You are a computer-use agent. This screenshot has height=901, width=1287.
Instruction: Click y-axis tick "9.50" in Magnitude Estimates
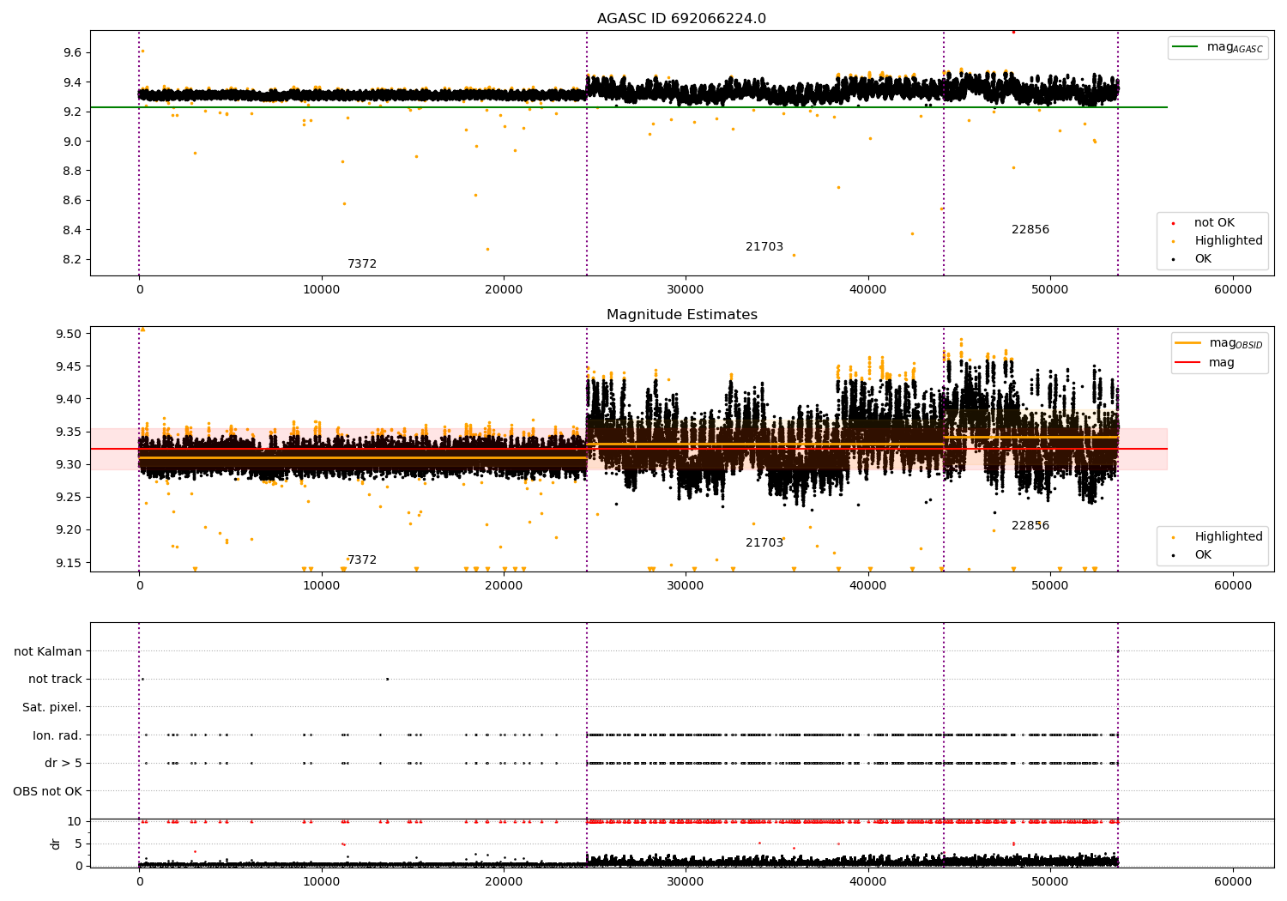(69, 334)
